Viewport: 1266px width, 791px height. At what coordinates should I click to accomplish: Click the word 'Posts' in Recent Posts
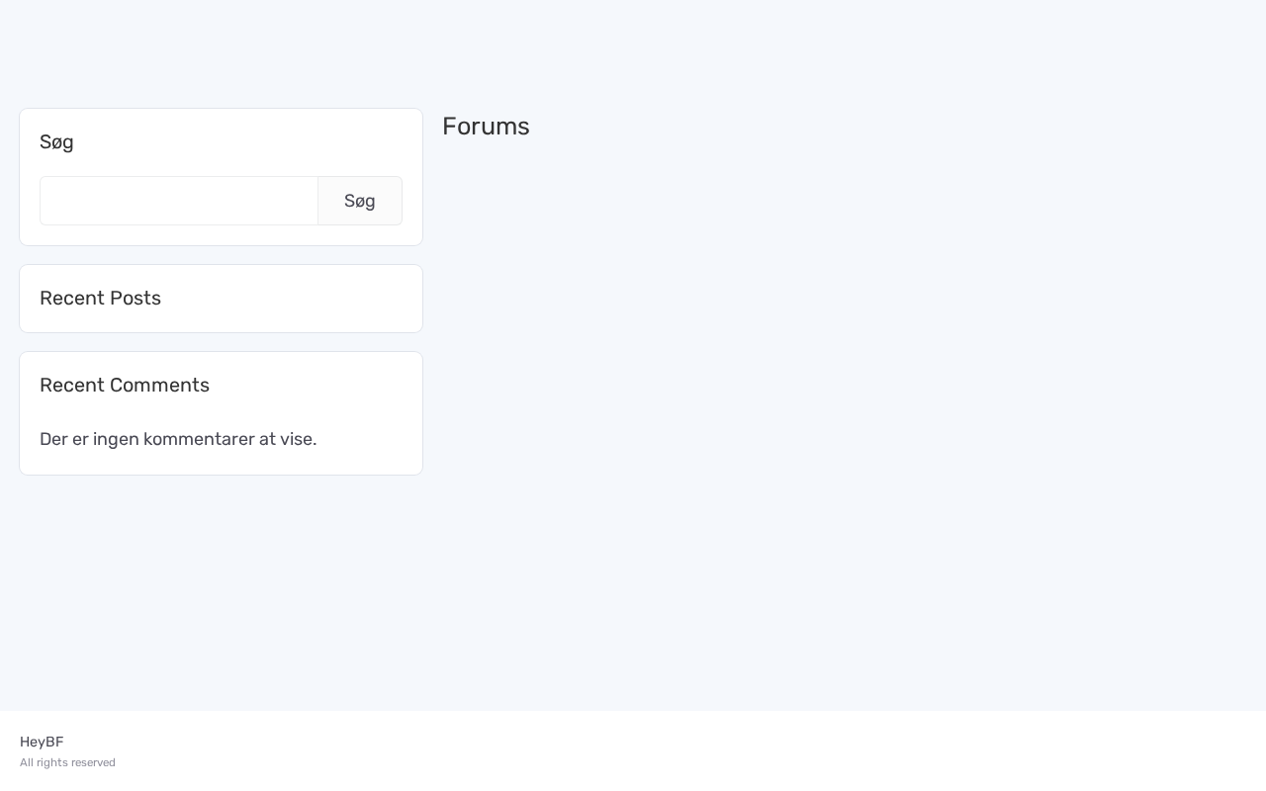click(136, 299)
